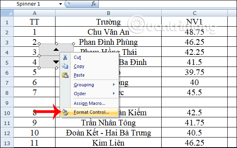
Task: Select column A header
Action: click(34, 13)
